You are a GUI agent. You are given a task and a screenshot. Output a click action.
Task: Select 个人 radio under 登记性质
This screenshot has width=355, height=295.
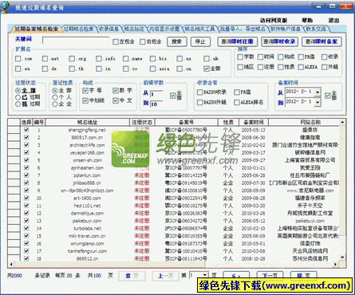click(x=55, y=97)
